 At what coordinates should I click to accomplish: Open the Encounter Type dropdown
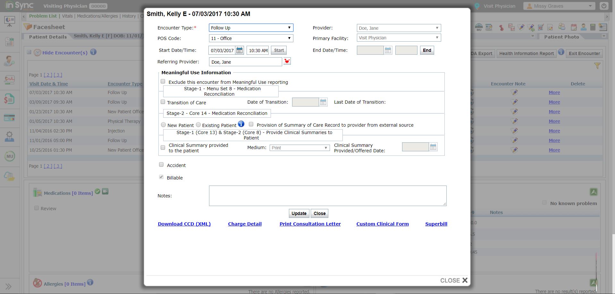tap(251, 28)
